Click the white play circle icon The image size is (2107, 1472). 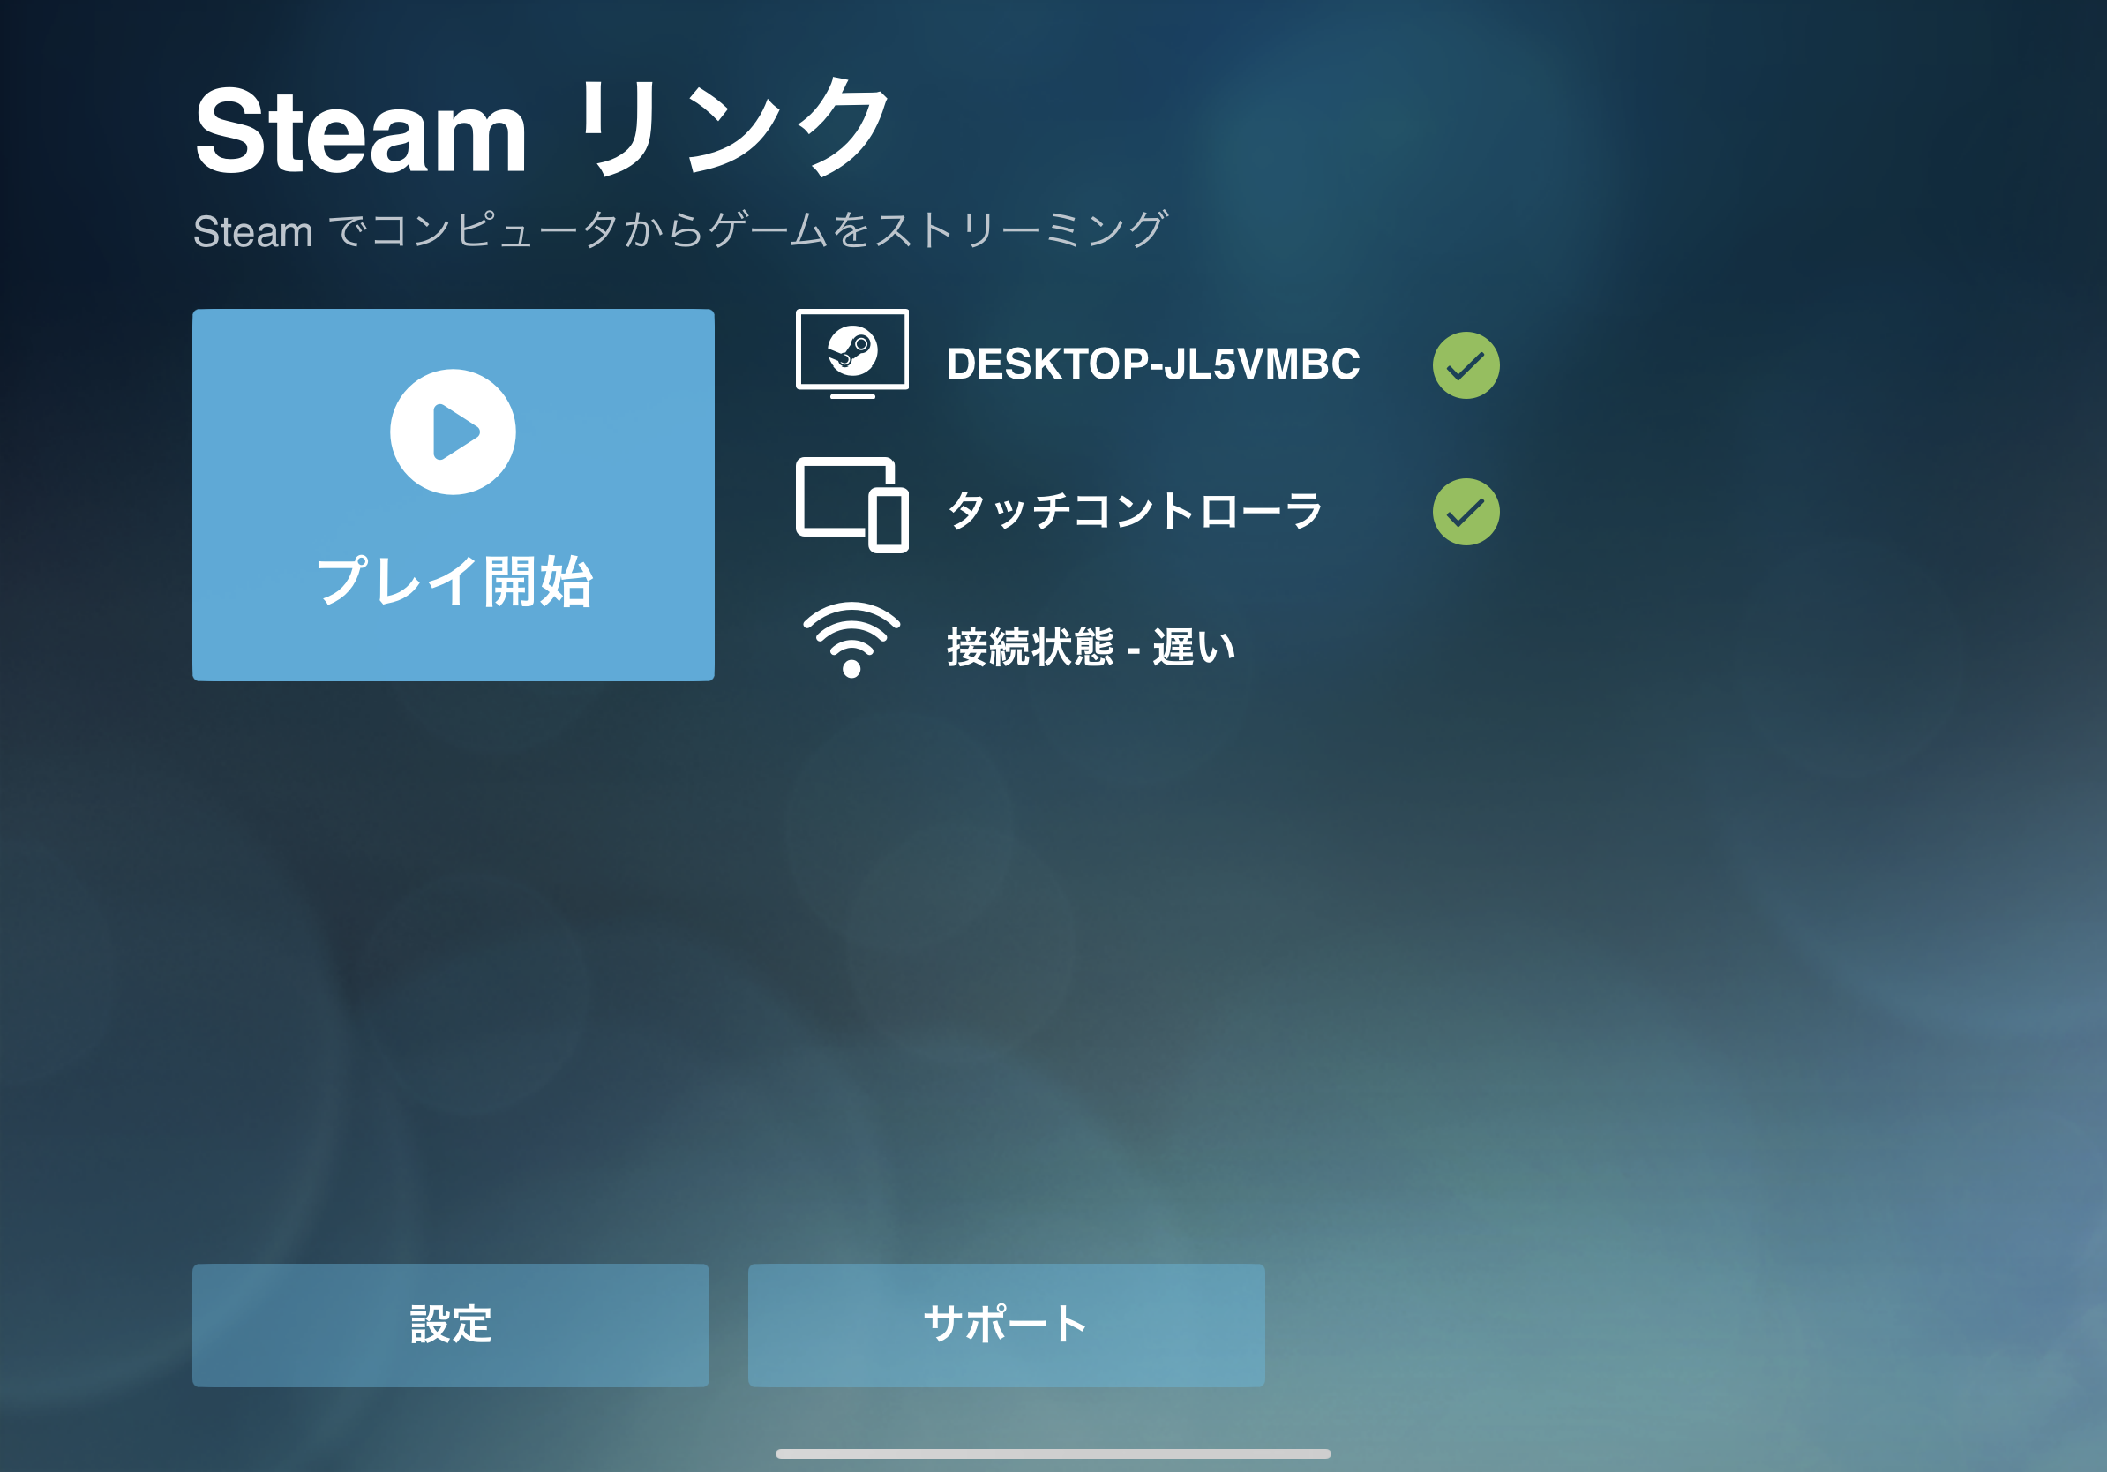point(453,432)
